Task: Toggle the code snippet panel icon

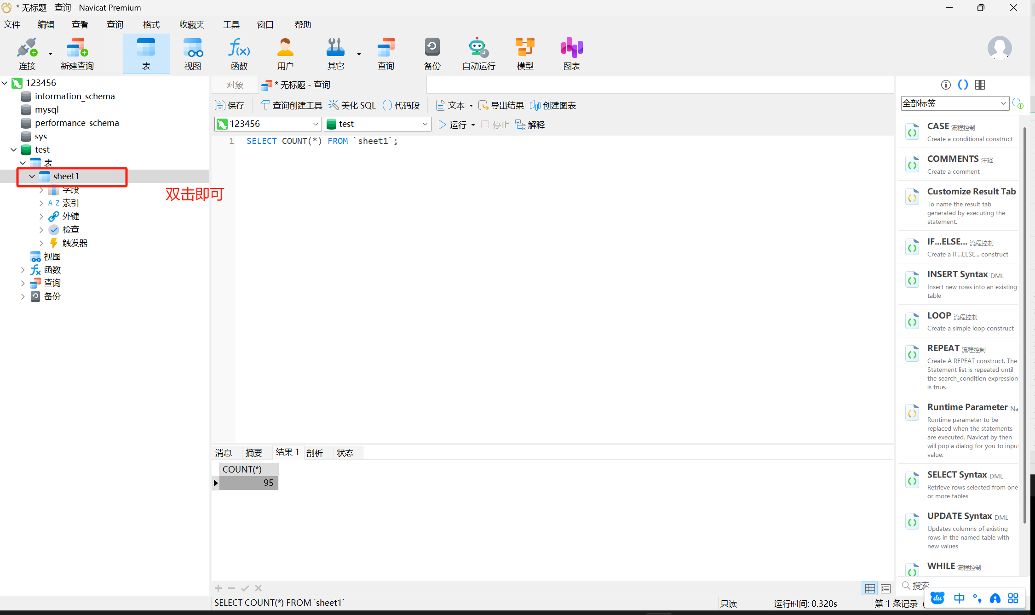Action: click(963, 85)
